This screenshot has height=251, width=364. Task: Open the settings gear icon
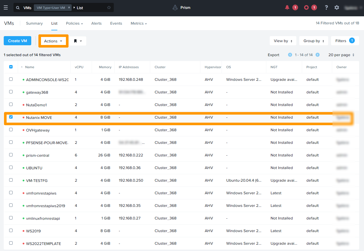pyautogui.click(x=337, y=7)
